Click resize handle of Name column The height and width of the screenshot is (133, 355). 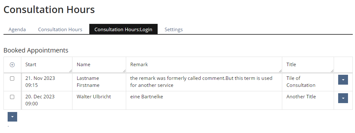point(124,71)
